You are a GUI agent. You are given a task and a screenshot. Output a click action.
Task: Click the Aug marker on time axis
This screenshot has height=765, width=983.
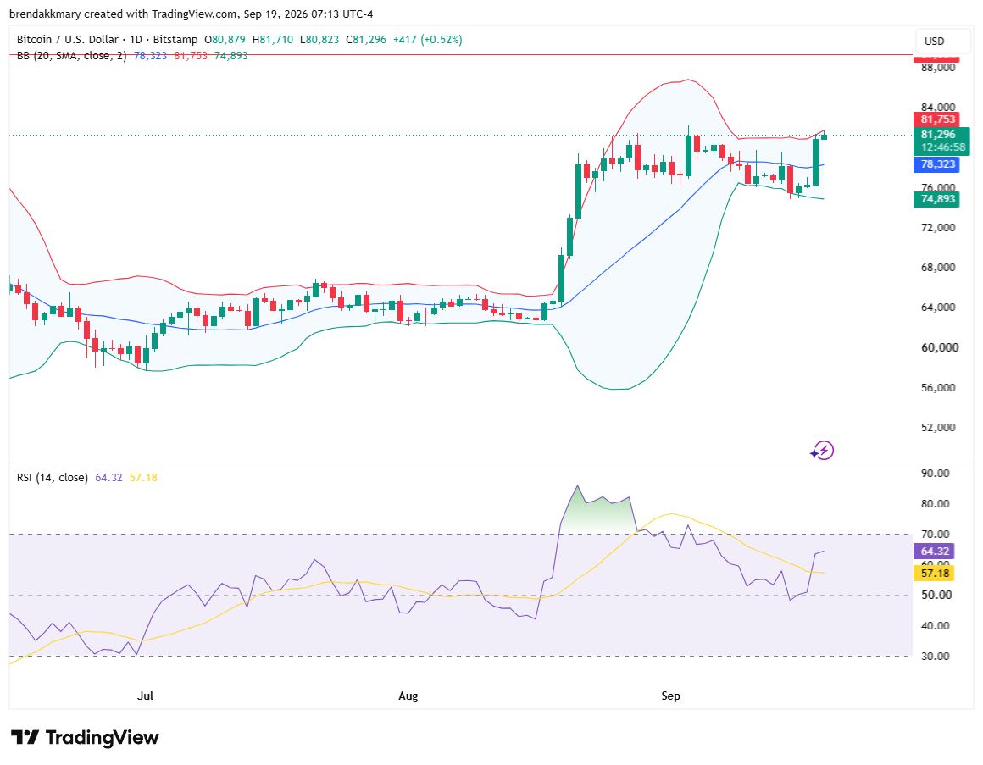coord(408,696)
